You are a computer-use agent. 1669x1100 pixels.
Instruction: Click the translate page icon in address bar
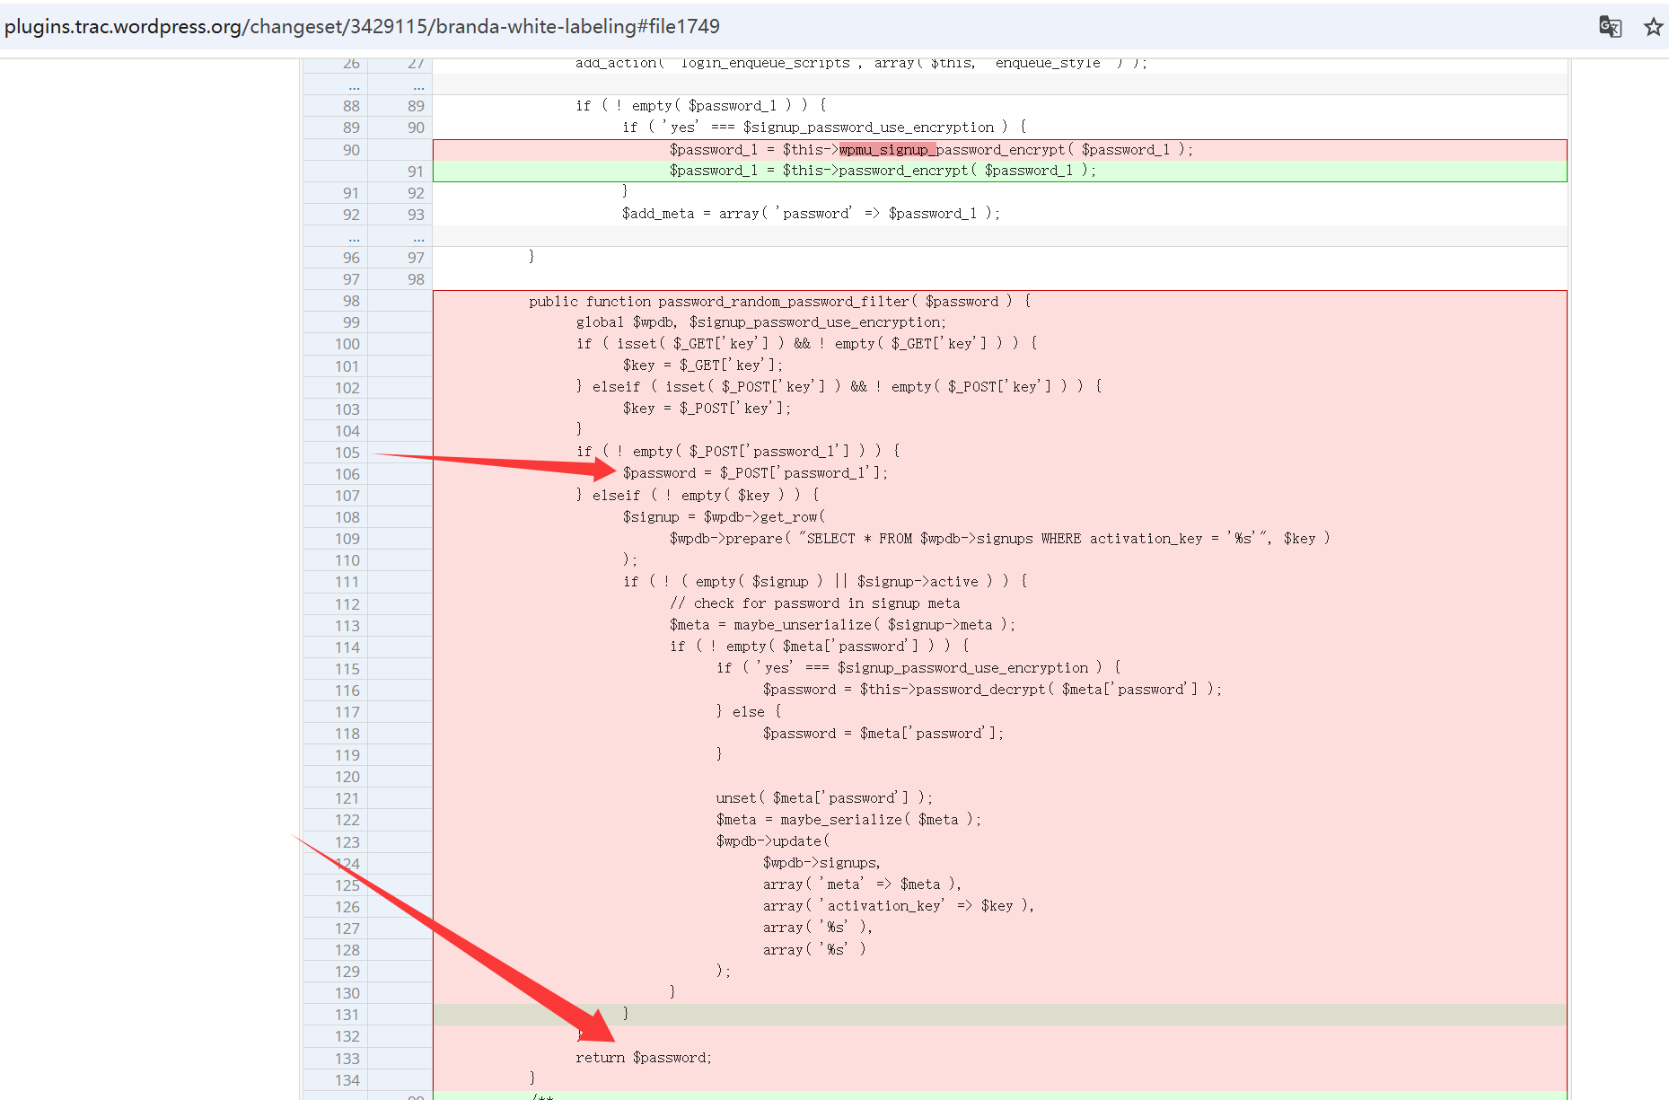point(1610,27)
